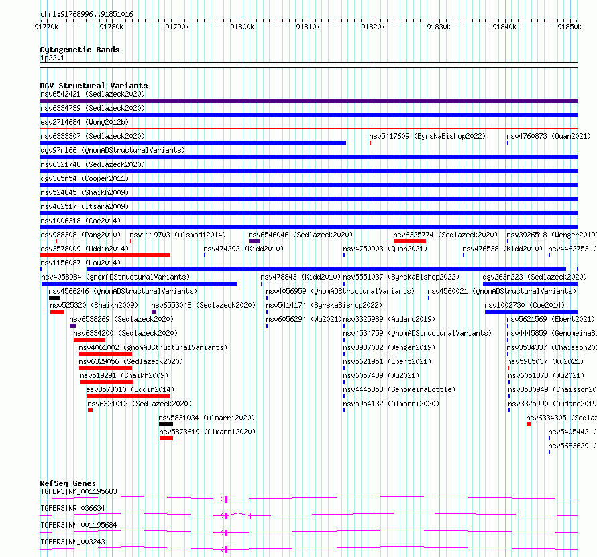Open variant nsv6334739 (Sedlazeck2020) label
This screenshot has height=557, width=597.
(93, 108)
